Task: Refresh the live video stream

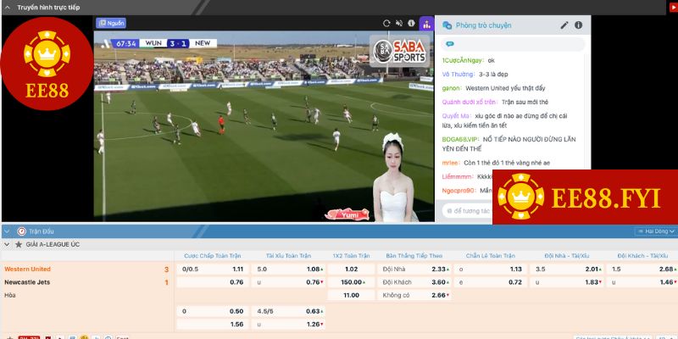Action: pos(386,24)
